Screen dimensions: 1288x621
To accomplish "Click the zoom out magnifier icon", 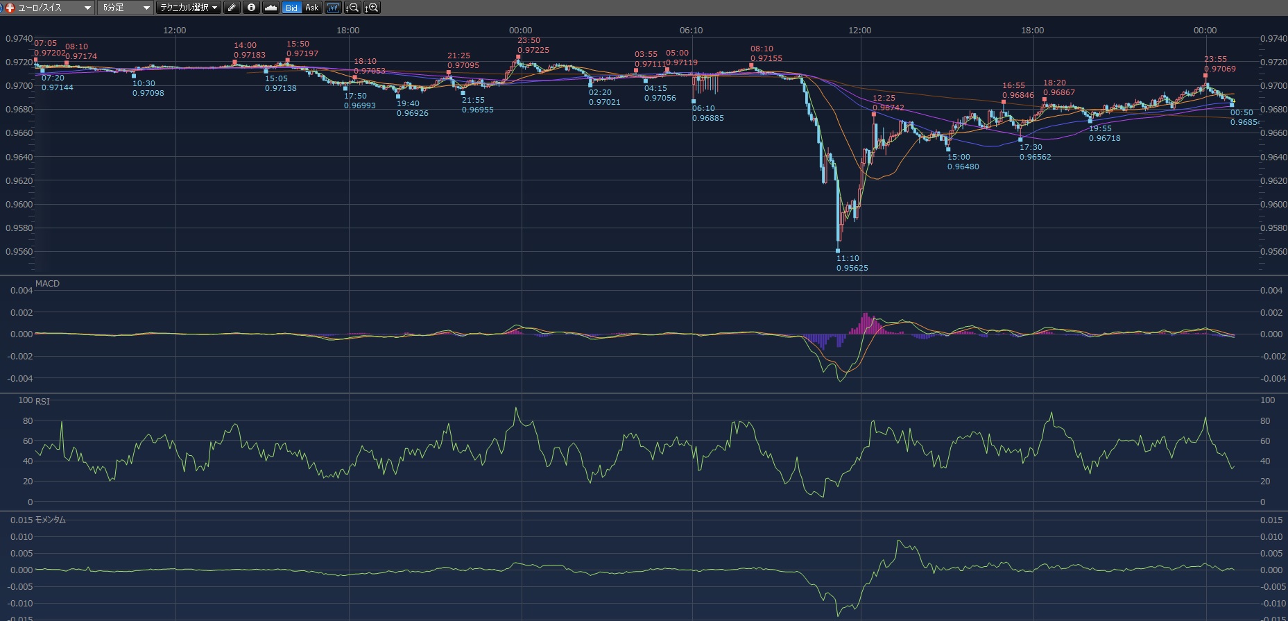I will (352, 8).
